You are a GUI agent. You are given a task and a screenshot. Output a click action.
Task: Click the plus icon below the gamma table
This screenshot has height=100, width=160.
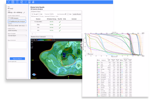pyautogui.click(x=32, y=34)
